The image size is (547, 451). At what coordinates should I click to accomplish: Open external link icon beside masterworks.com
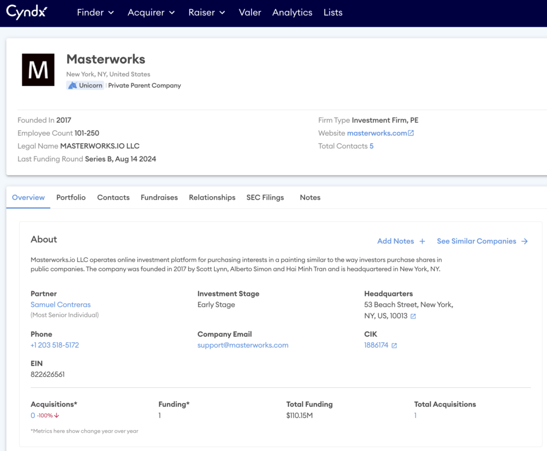coord(411,133)
